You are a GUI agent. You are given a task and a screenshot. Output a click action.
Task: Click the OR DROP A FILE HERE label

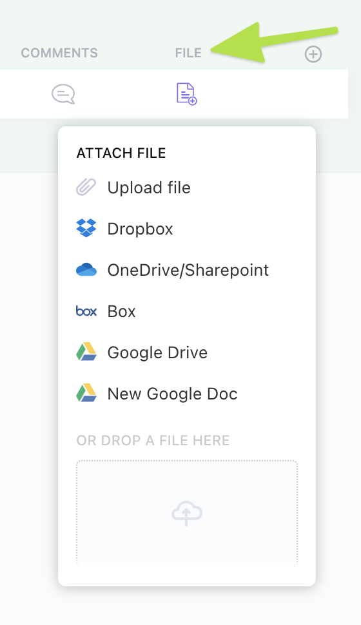[x=153, y=441]
